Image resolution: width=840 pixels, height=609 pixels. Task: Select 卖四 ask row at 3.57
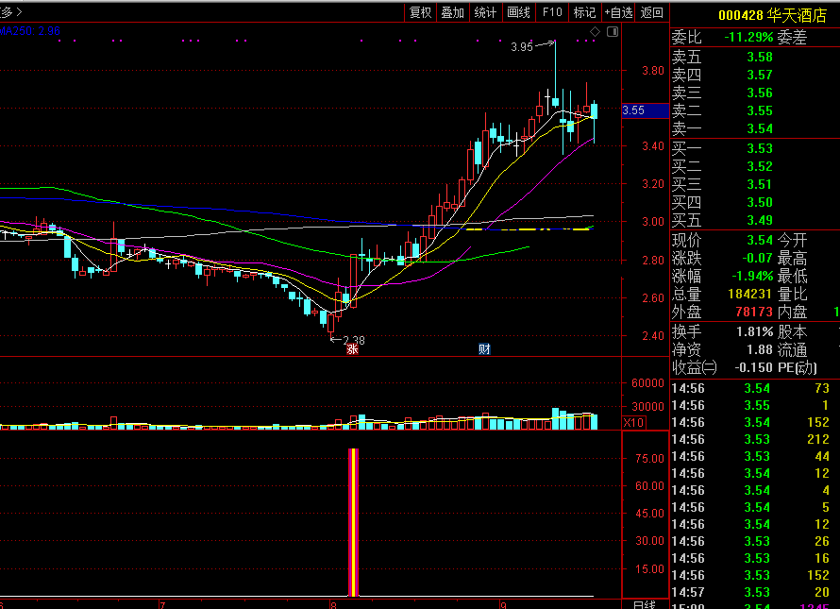click(x=755, y=75)
